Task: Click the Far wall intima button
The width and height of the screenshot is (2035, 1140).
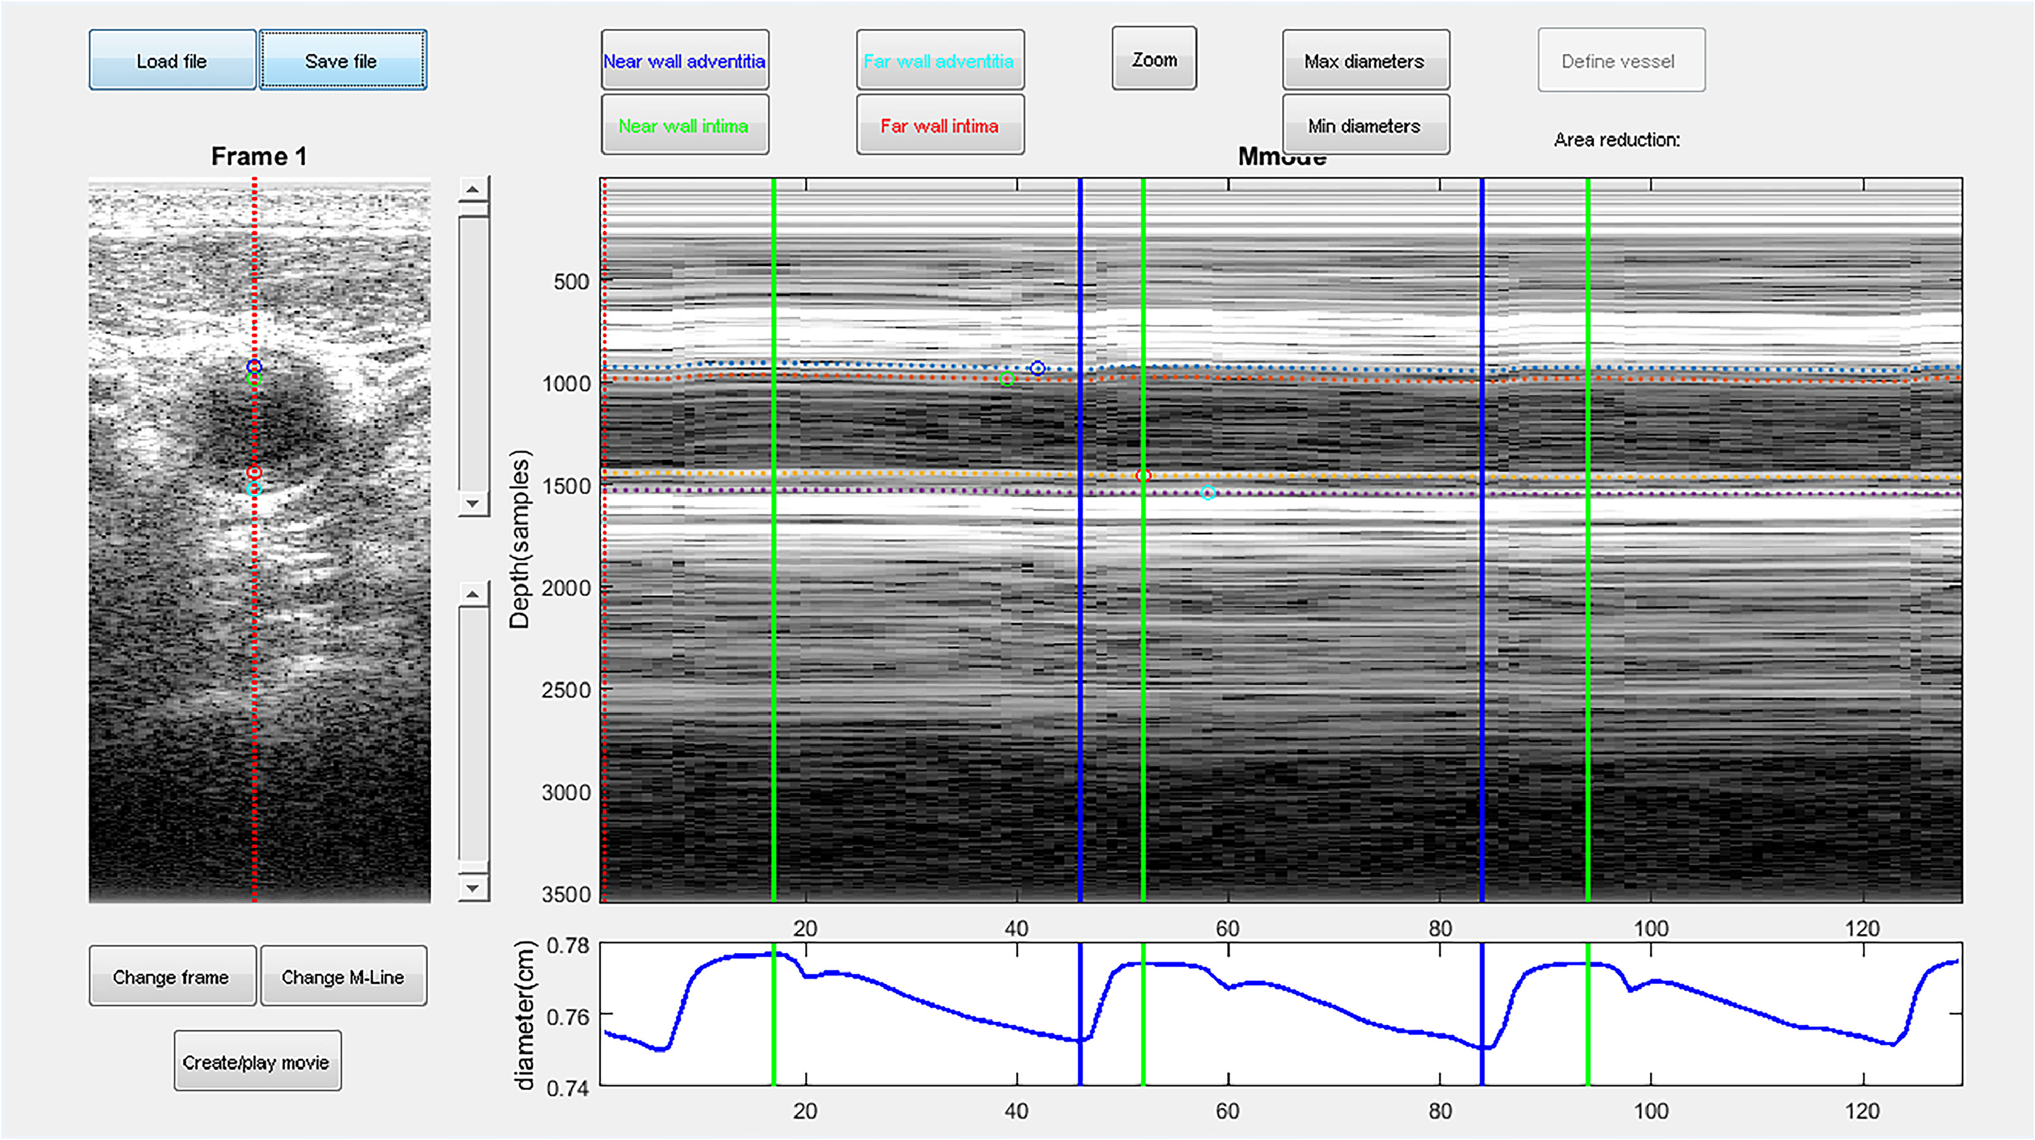Action: click(939, 125)
